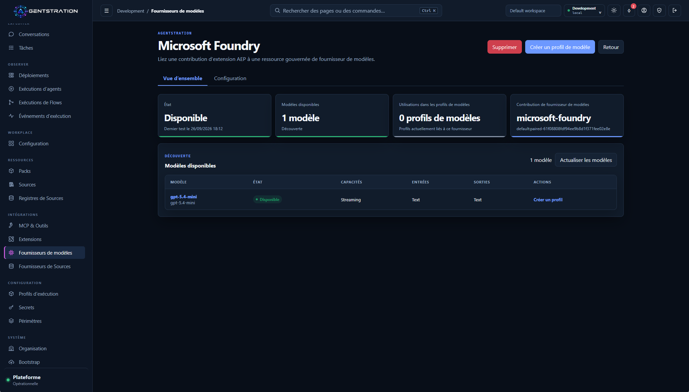The height and width of the screenshot is (392, 689).
Task: Click the Microsoft Foundry page title
Action: pyautogui.click(x=209, y=46)
